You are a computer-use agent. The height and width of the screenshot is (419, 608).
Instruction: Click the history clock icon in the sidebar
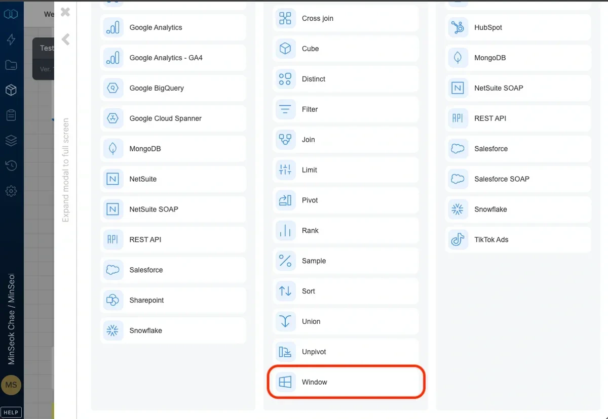pos(11,165)
